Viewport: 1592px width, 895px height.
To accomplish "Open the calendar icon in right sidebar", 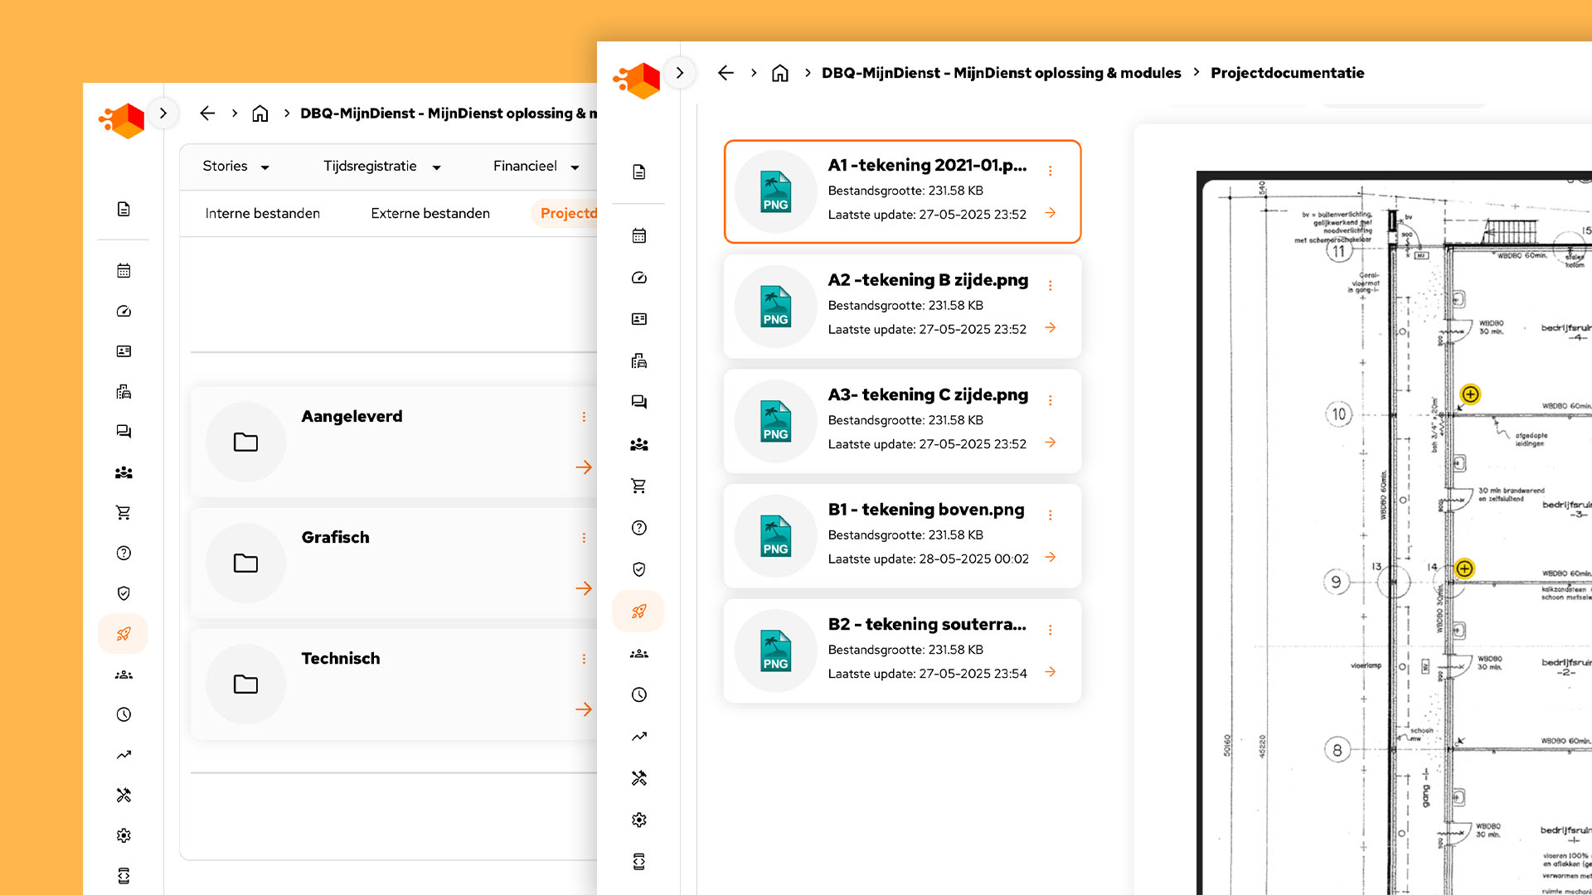I will coord(638,236).
